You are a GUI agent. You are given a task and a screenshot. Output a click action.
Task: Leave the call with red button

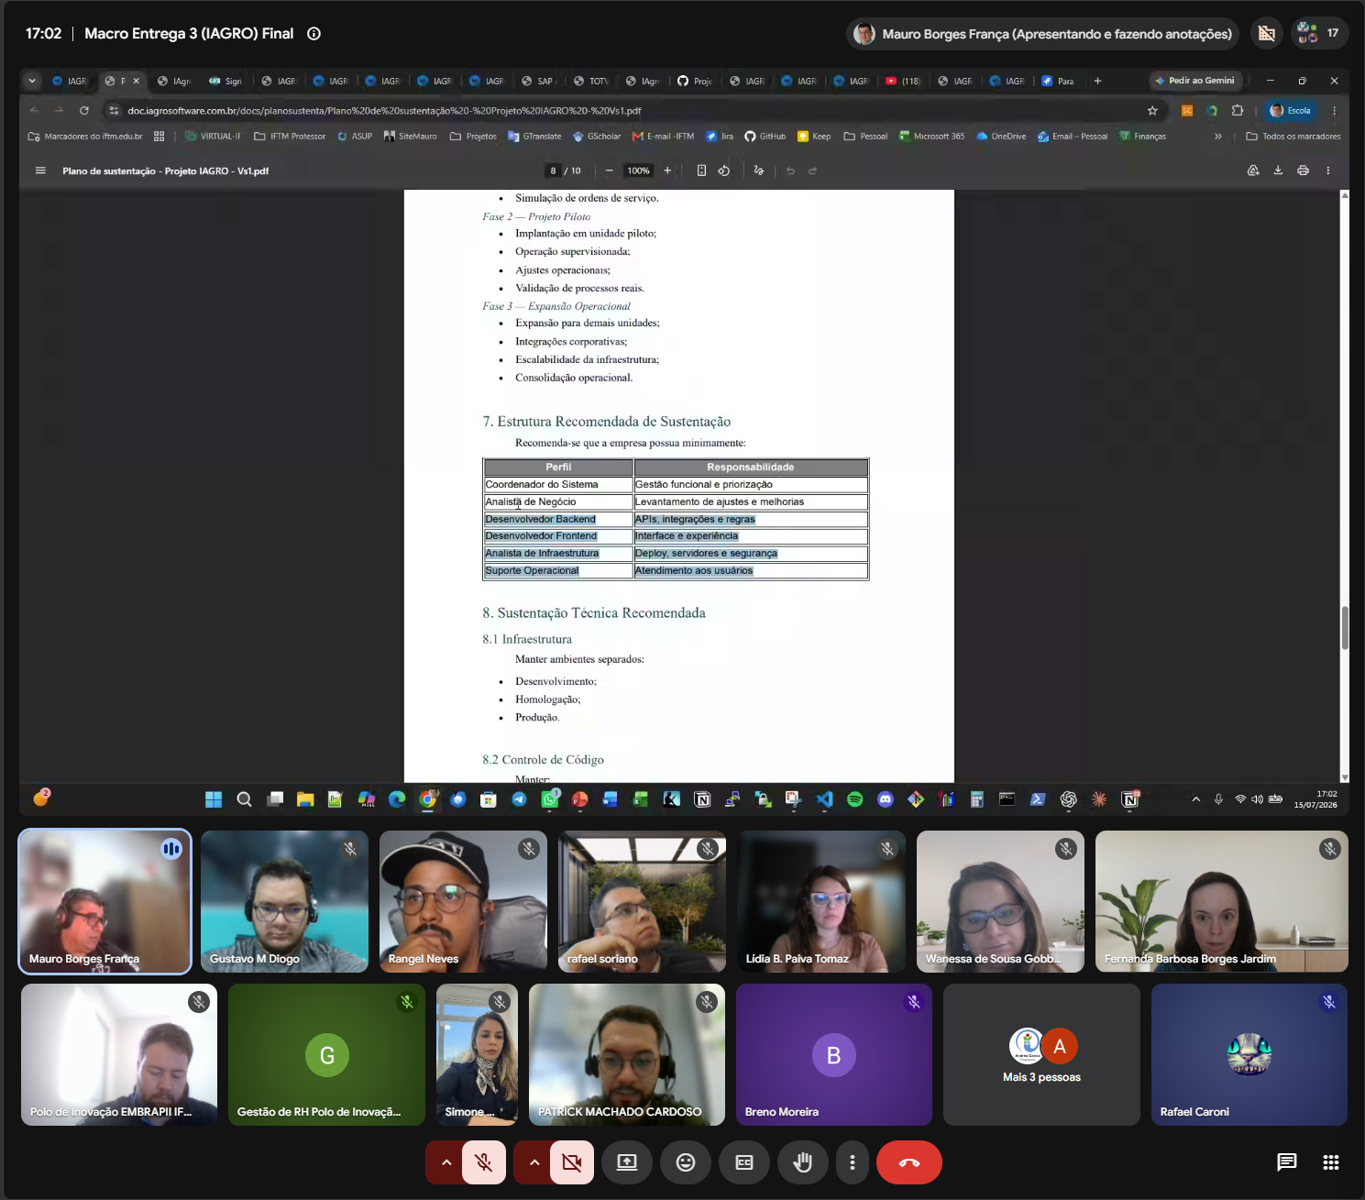pos(909,1162)
